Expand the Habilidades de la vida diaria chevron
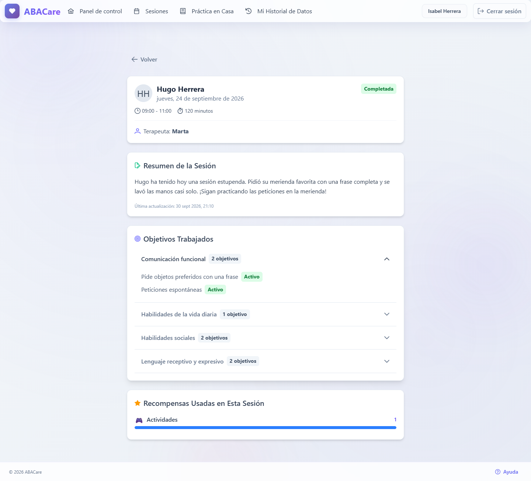Screen dimensions: 531x481 click(x=387, y=314)
